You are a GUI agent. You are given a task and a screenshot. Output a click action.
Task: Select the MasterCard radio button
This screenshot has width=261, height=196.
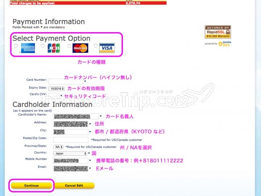click(69, 46)
